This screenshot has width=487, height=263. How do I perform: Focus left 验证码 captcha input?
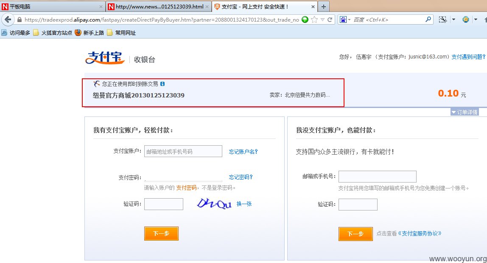coord(164,204)
